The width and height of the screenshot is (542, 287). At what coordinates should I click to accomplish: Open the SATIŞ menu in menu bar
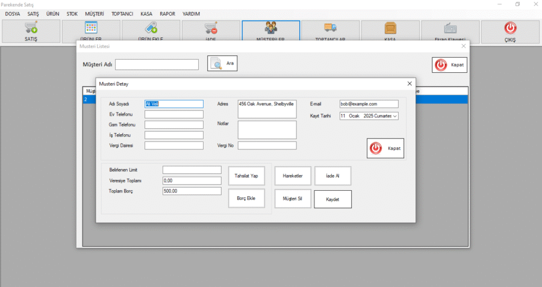click(x=33, y=14)
